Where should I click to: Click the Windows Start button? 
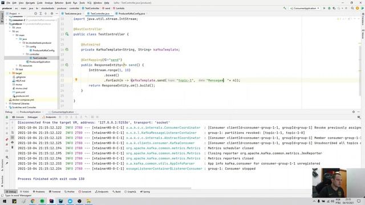pyautogui.click(x=5, y=201)
